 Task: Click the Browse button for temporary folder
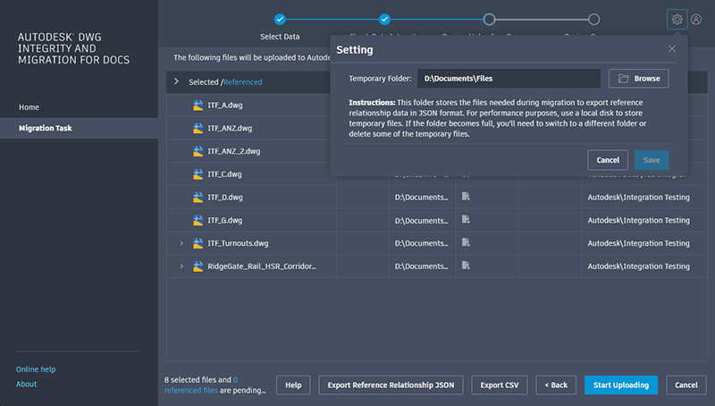click(x=638, y=79)
